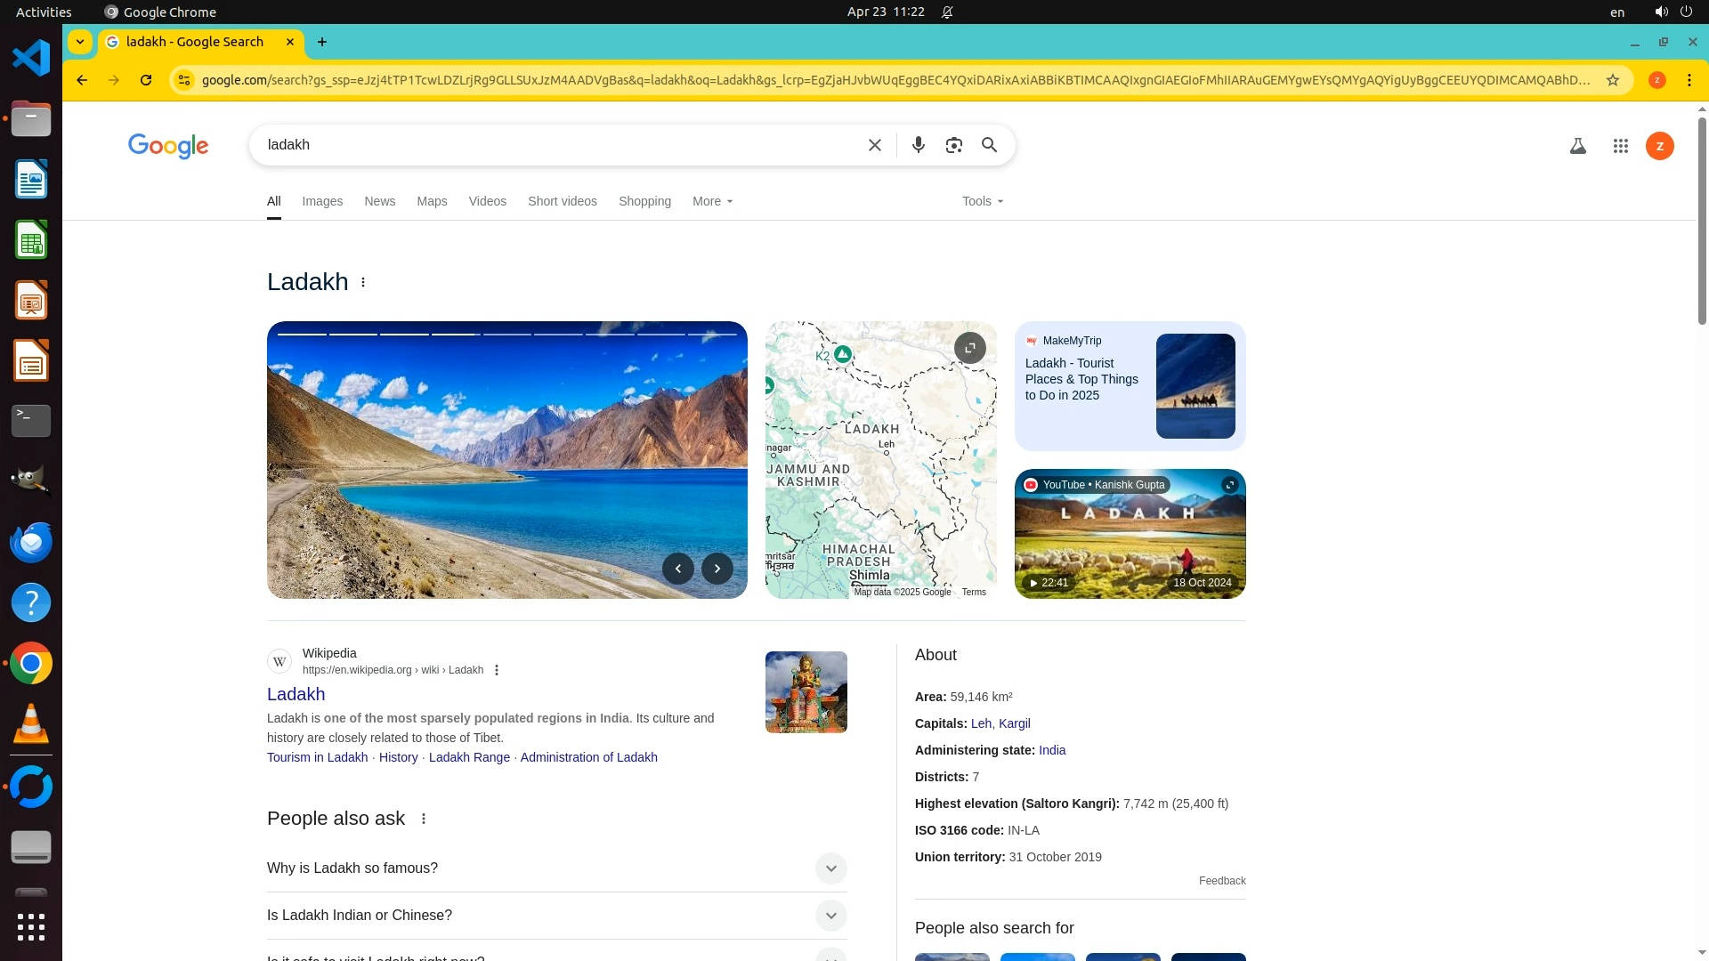
Task: Reload the current page
Action: [x=146, y=80]
